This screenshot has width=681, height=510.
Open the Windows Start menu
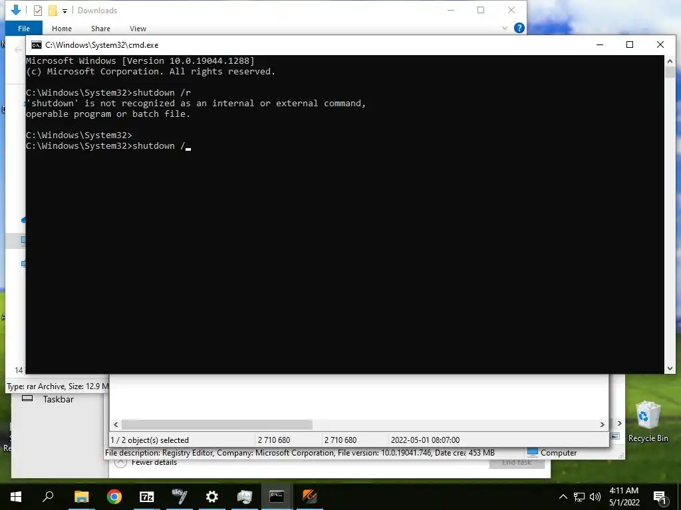click(x=16, y=497)
